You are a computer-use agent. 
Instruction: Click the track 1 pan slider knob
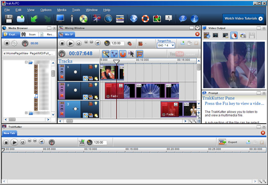pyautogui.click(x=75, y=72)
